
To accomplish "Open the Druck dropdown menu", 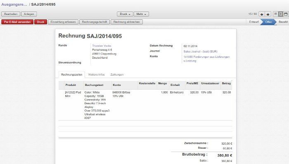I will [125, 14].
